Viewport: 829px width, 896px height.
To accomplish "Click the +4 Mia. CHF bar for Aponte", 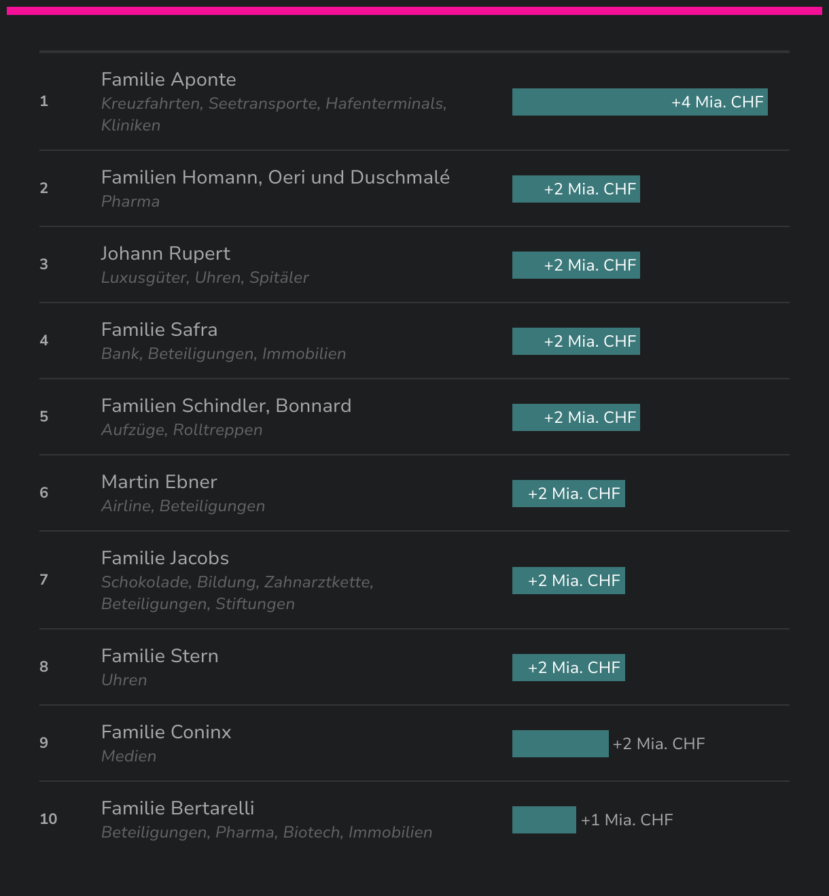I will (x=639, y=102).
